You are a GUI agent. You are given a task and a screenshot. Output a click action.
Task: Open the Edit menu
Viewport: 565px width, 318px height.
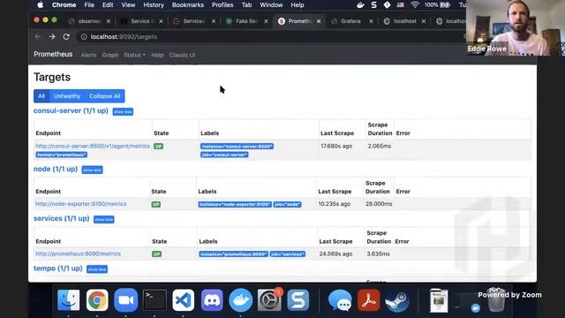point(108,5)
